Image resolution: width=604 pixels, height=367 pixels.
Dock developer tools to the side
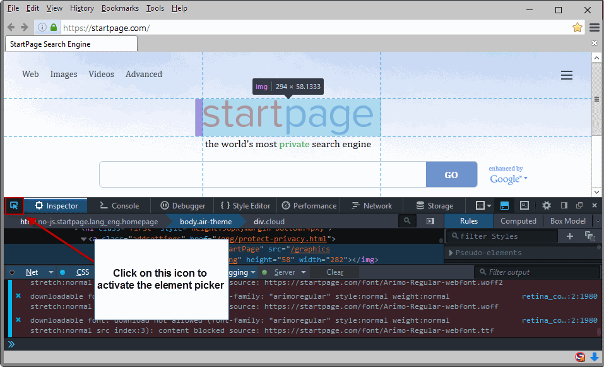[562, 205]
